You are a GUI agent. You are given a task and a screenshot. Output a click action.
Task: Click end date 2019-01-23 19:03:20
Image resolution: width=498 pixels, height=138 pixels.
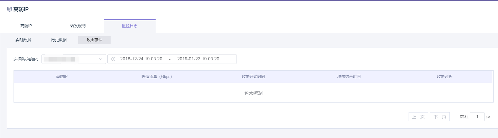[x=198, y=59]
